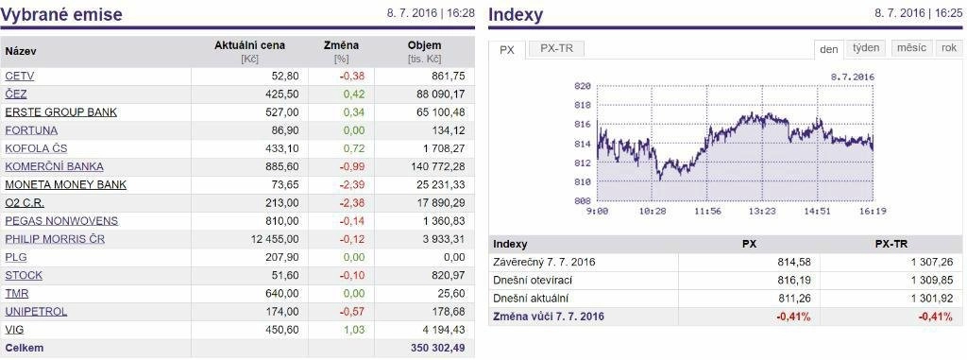
Task: Select the KOFOLA ČS link
Action: point(36,148)
